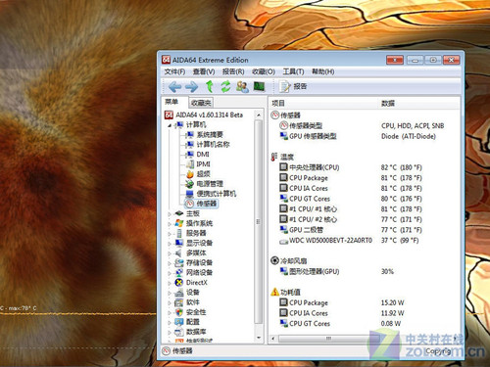This screenshot has width=490, height=367.
Task: Expand the 主板 motherboard tree node
Action: click(170, 214)
